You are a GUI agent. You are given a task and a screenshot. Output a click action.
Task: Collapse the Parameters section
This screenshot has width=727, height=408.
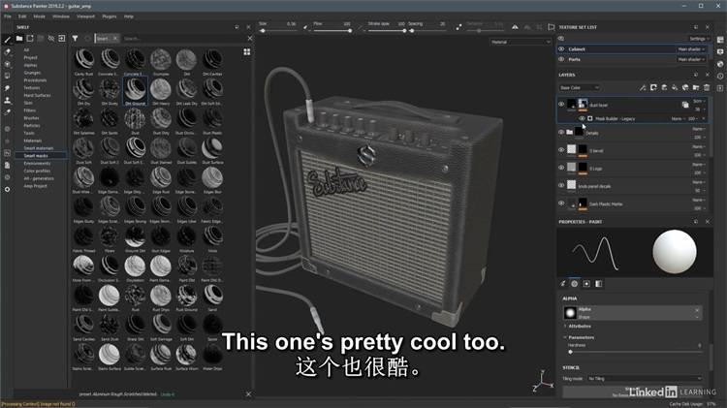tap(581, 337)
